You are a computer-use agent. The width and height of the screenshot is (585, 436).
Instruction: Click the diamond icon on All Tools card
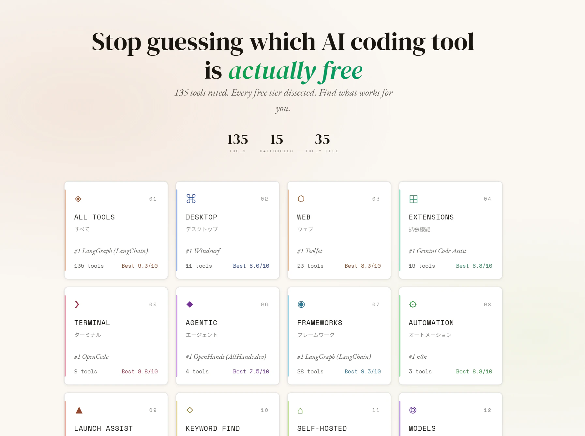click(x=78, y=199)
